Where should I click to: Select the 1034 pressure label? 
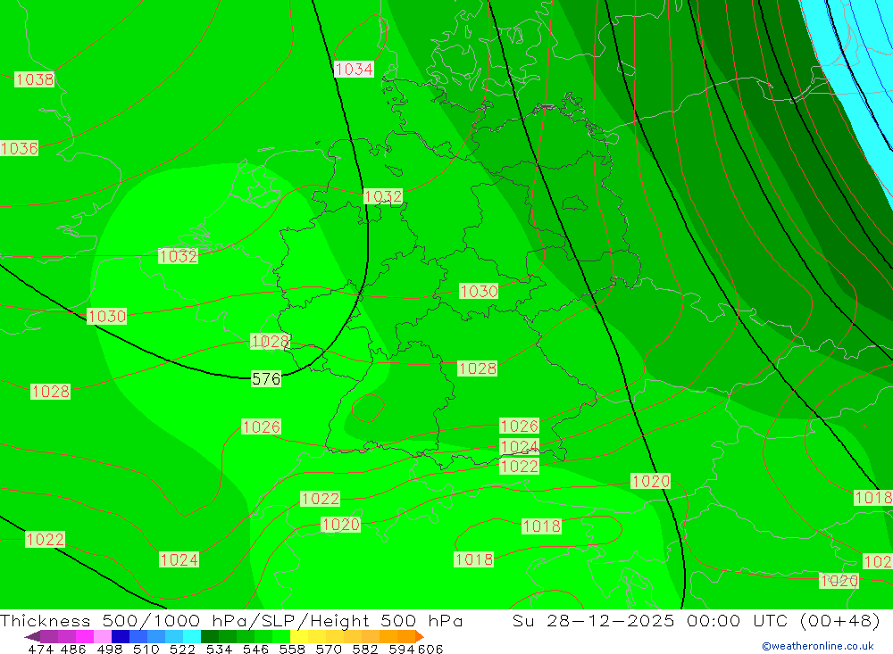[355, 69]
